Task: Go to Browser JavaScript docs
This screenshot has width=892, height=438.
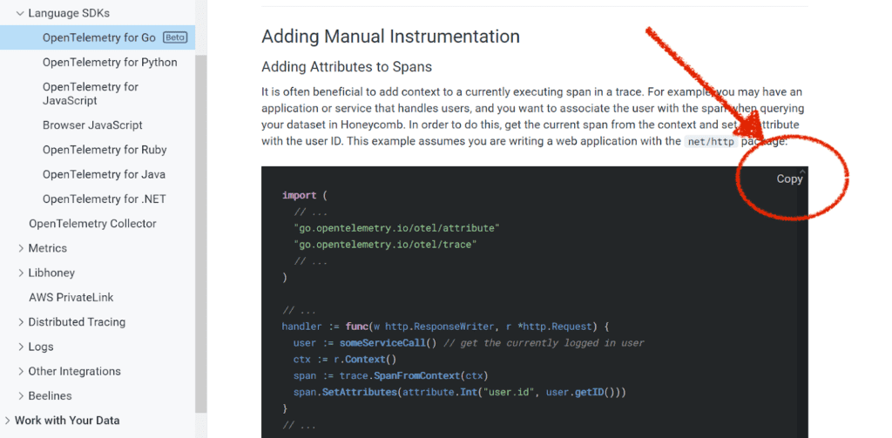Action: [x=92, y=125]
